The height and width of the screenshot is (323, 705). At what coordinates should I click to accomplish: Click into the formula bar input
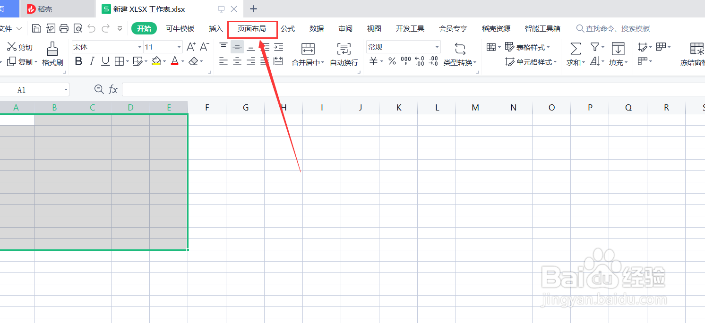coord(413,89)
